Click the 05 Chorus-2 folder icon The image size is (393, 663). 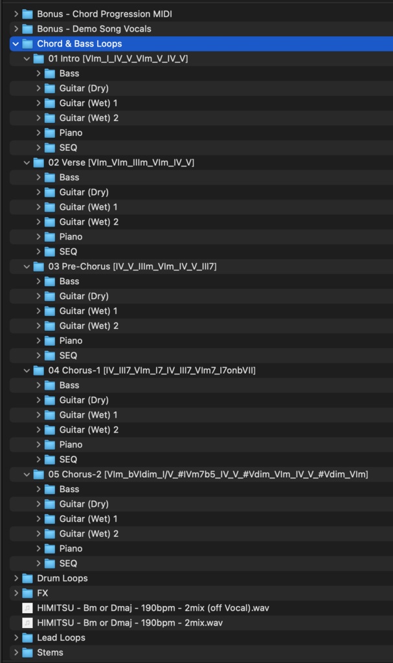(x=38, y=475)
